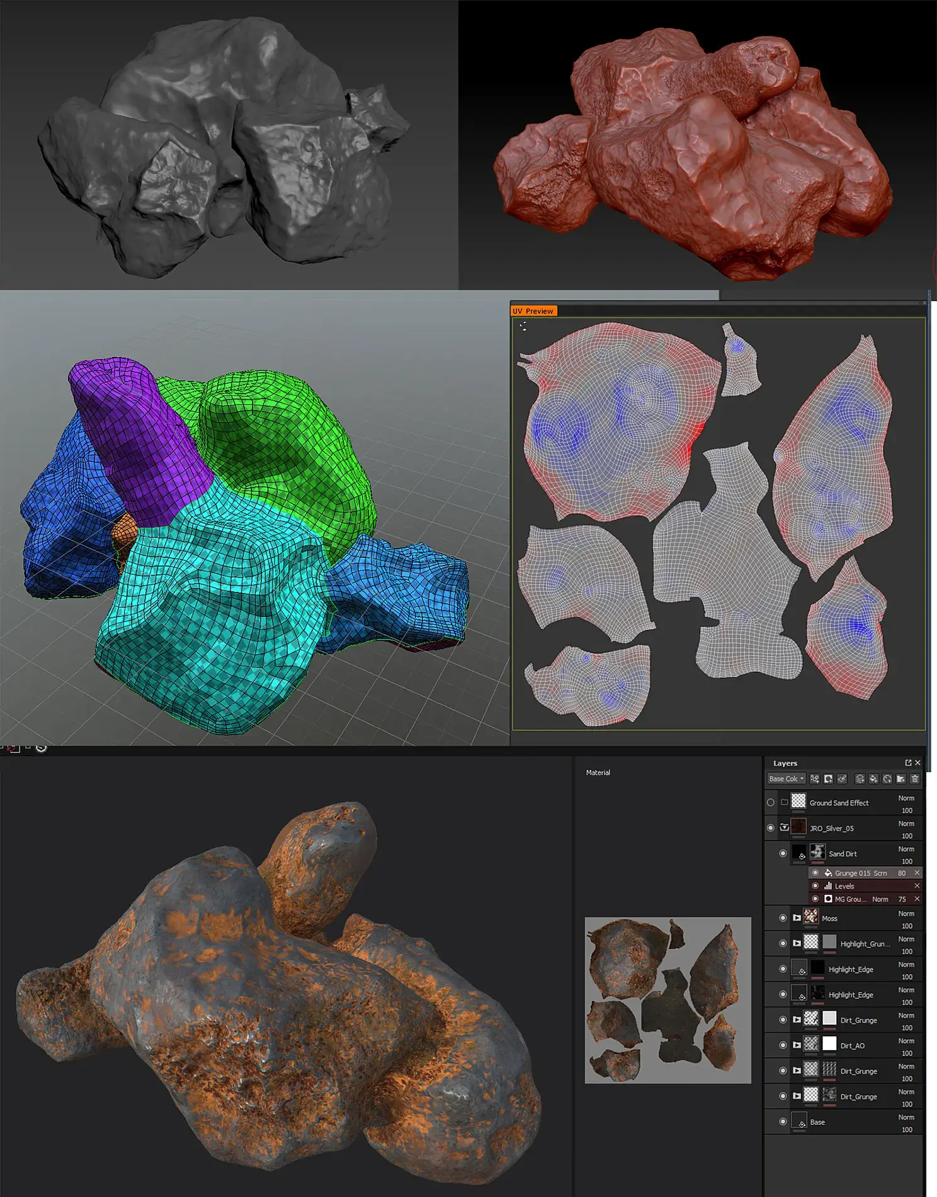The width and height of the screenshot is (937, 1197).
Task: Click the JRO_Silver_05 brown thumbnail
Action: 798,826
